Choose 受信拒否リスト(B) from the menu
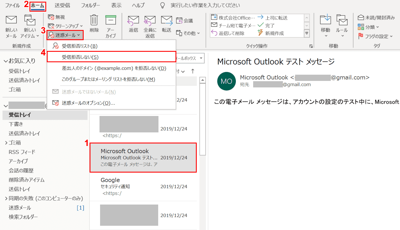This screenshot has height=230, width=400. click(111, 46)
